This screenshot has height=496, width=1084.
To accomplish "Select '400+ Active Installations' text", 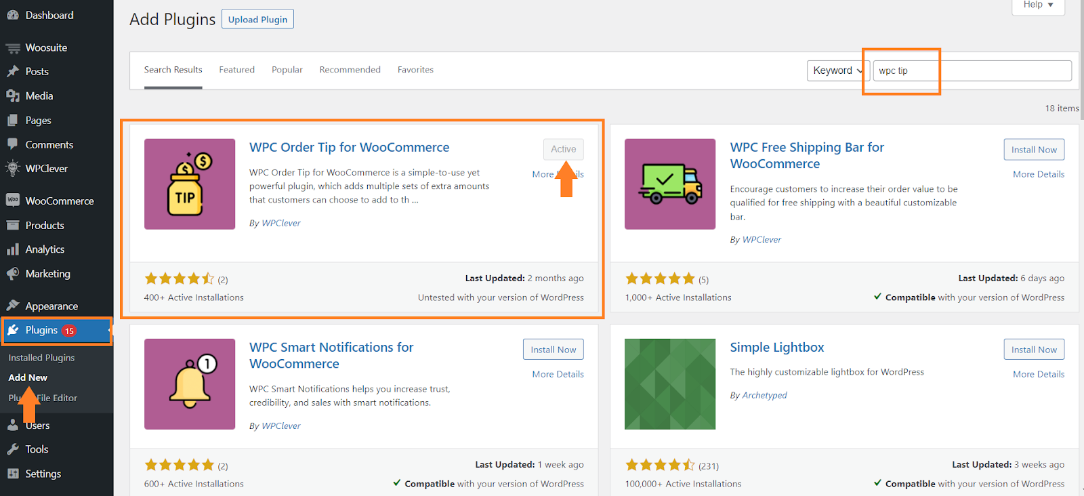I will pyautogui.click(x=194, y=297).
